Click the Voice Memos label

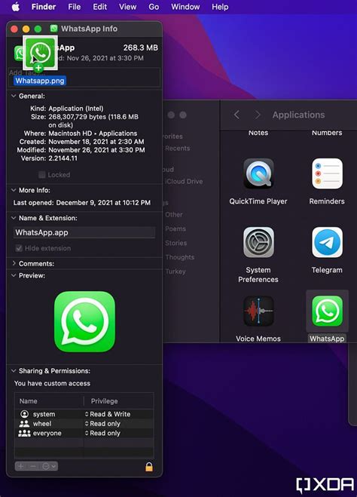tap(258, 339)
